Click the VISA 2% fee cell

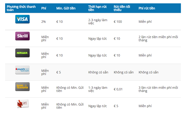44,22
